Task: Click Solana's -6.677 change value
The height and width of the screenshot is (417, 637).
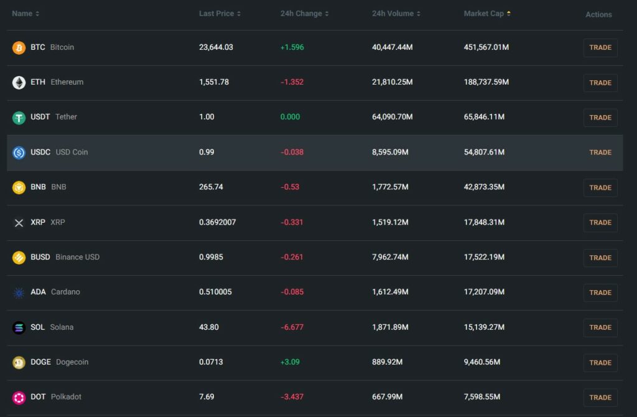Action: click(x=292, y=327)
